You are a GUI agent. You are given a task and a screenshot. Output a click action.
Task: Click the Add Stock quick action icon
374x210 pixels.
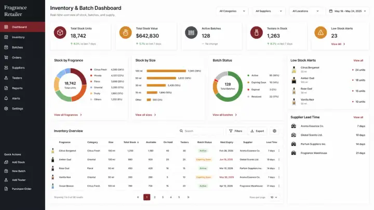[x=6, y=162]
